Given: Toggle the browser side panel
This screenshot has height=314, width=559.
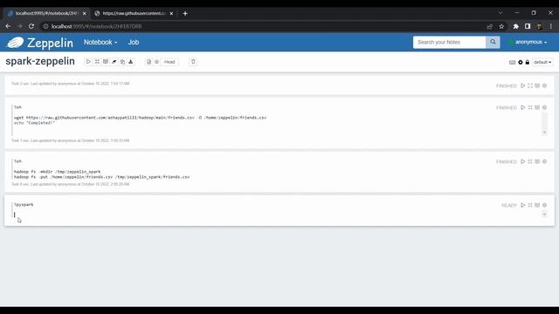Looking at the screenshot, I should pyautogui.click(x=528, y=26).
